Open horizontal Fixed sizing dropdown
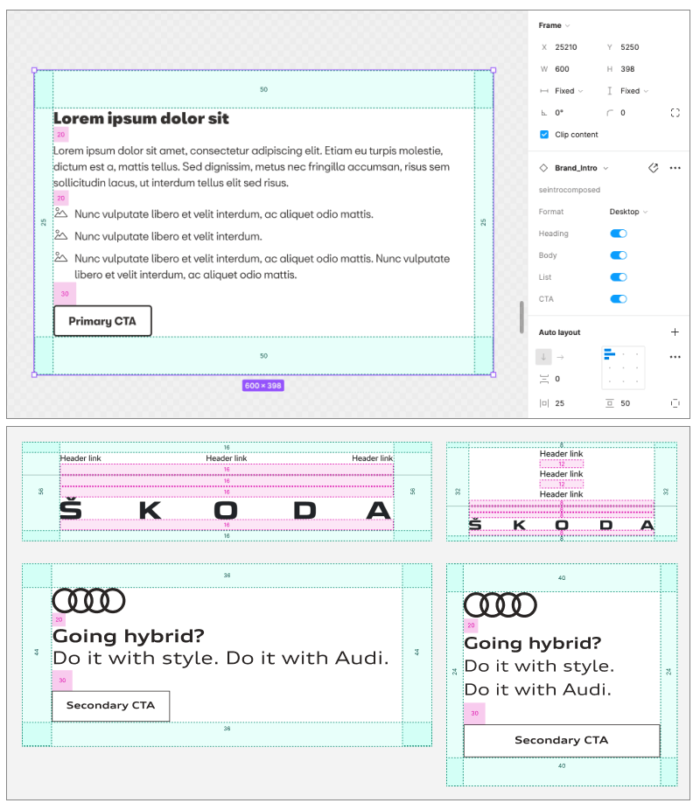 tap(569, 91)
